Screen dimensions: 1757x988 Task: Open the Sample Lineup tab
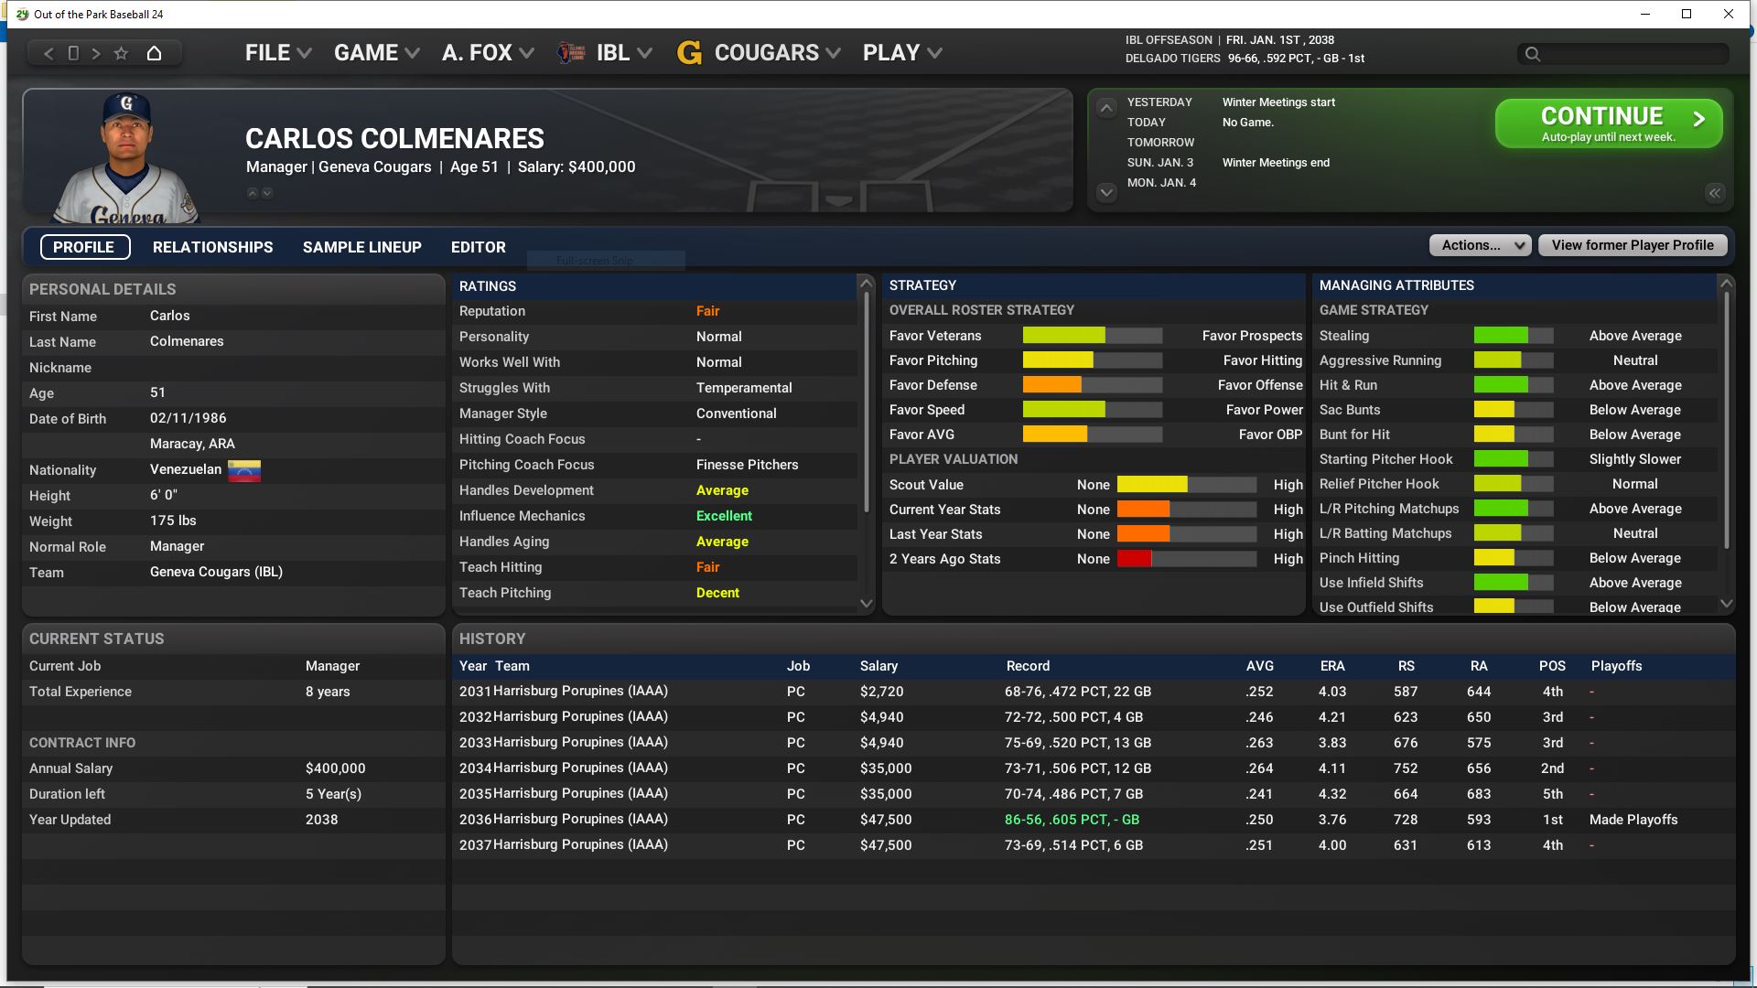[x=361, y=247]
